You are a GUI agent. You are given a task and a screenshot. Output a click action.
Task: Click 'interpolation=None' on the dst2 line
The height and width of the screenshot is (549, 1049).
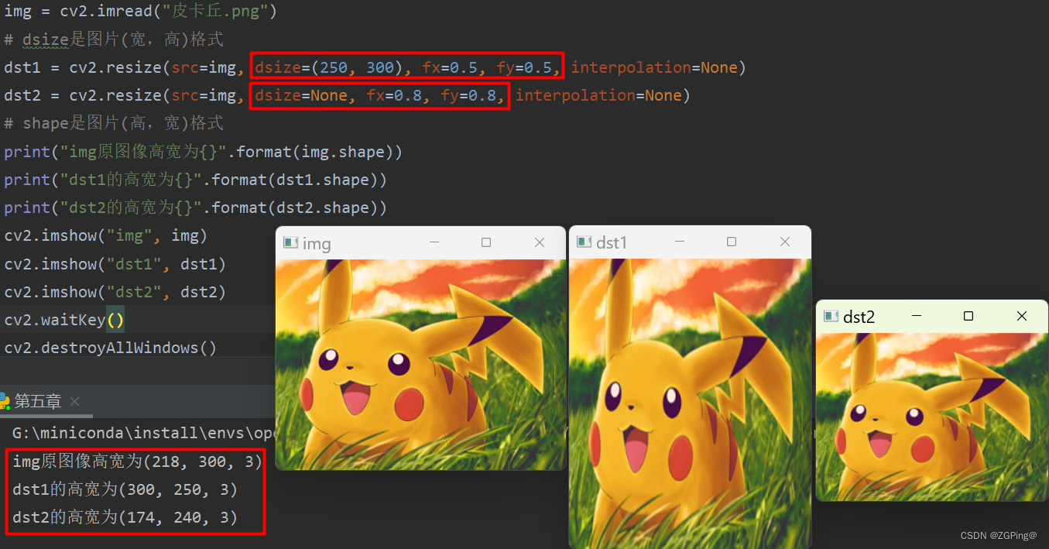(598, 95)
